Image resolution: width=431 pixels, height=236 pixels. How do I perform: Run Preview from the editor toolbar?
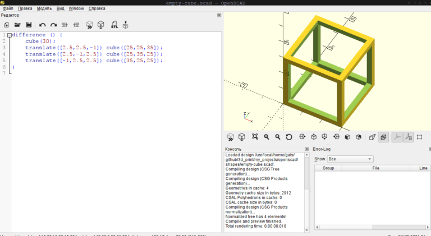pyautogui.click(x=90, y=25)
